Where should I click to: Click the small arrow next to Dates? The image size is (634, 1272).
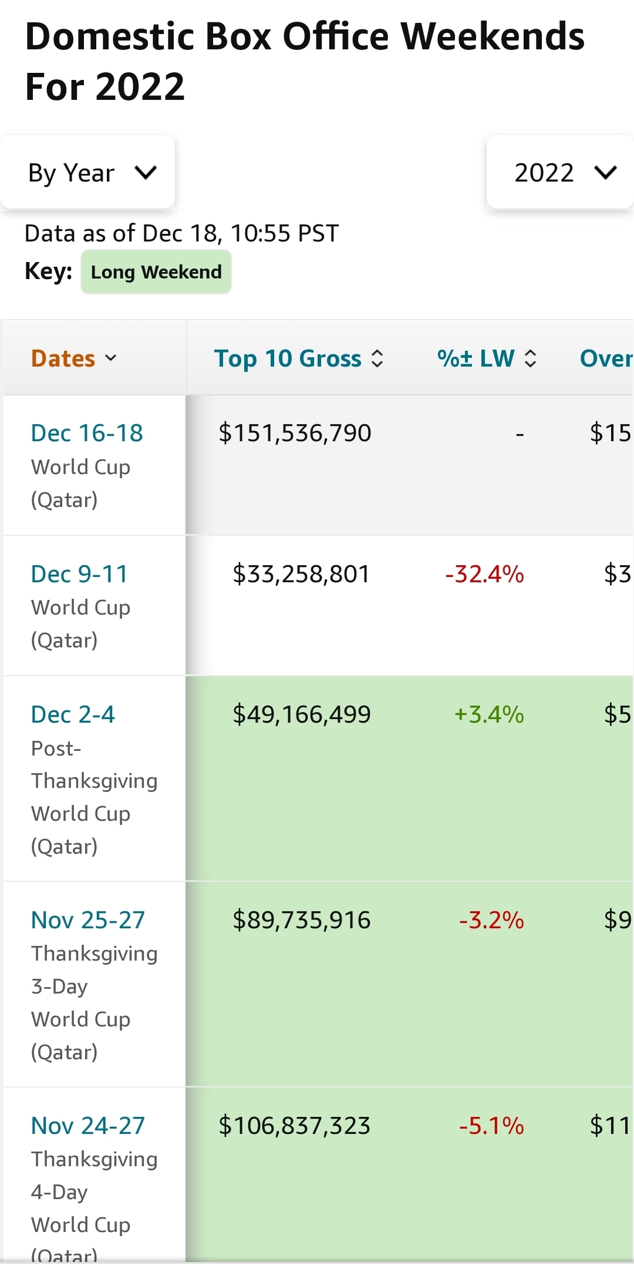(x=111, y=358)
